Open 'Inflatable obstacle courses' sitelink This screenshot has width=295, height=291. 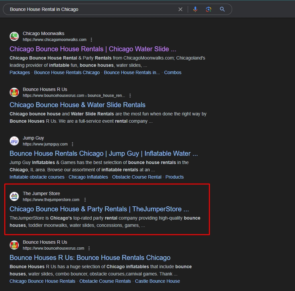pos(37,177)
